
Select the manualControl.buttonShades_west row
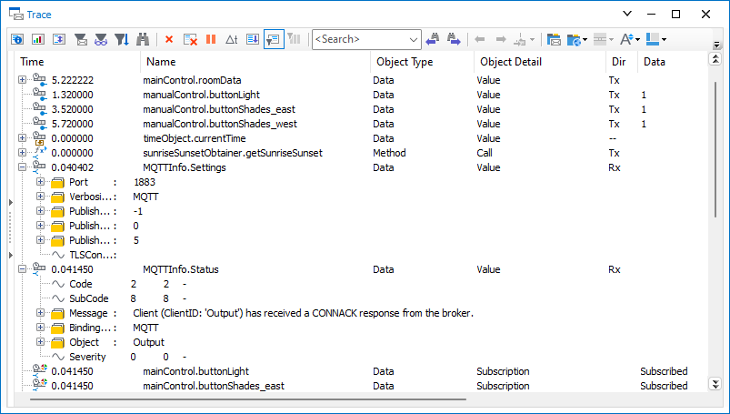[361, 124]
